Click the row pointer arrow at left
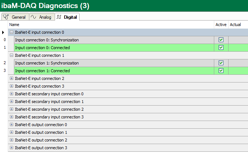The image size is (248, 158). (x=3, y=32)
